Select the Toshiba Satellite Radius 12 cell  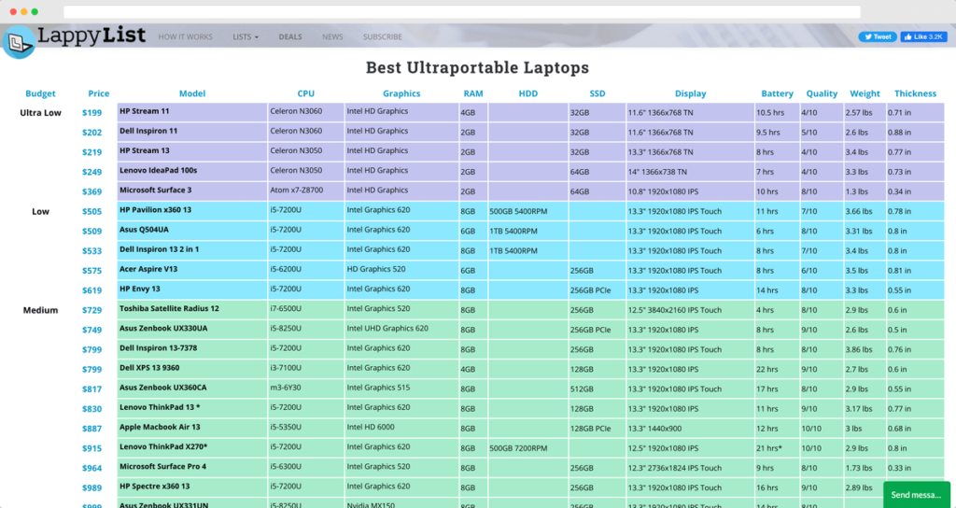pyautogui.click(x=192, y=310)
